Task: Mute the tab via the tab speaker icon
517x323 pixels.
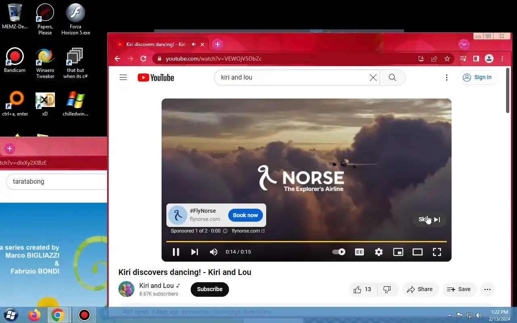Action: (194, 44)
